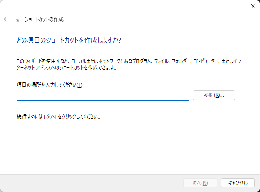The height and width of the screenshot is (192, 260).
Task: Click the ショートカットの作成 window title text
Action: coord(45,19)
